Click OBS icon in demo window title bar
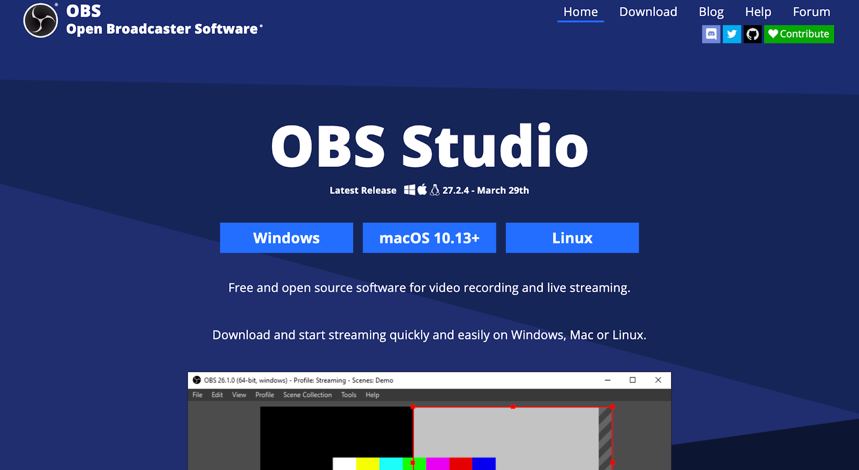859x470 pixels. tap(196, 380)
